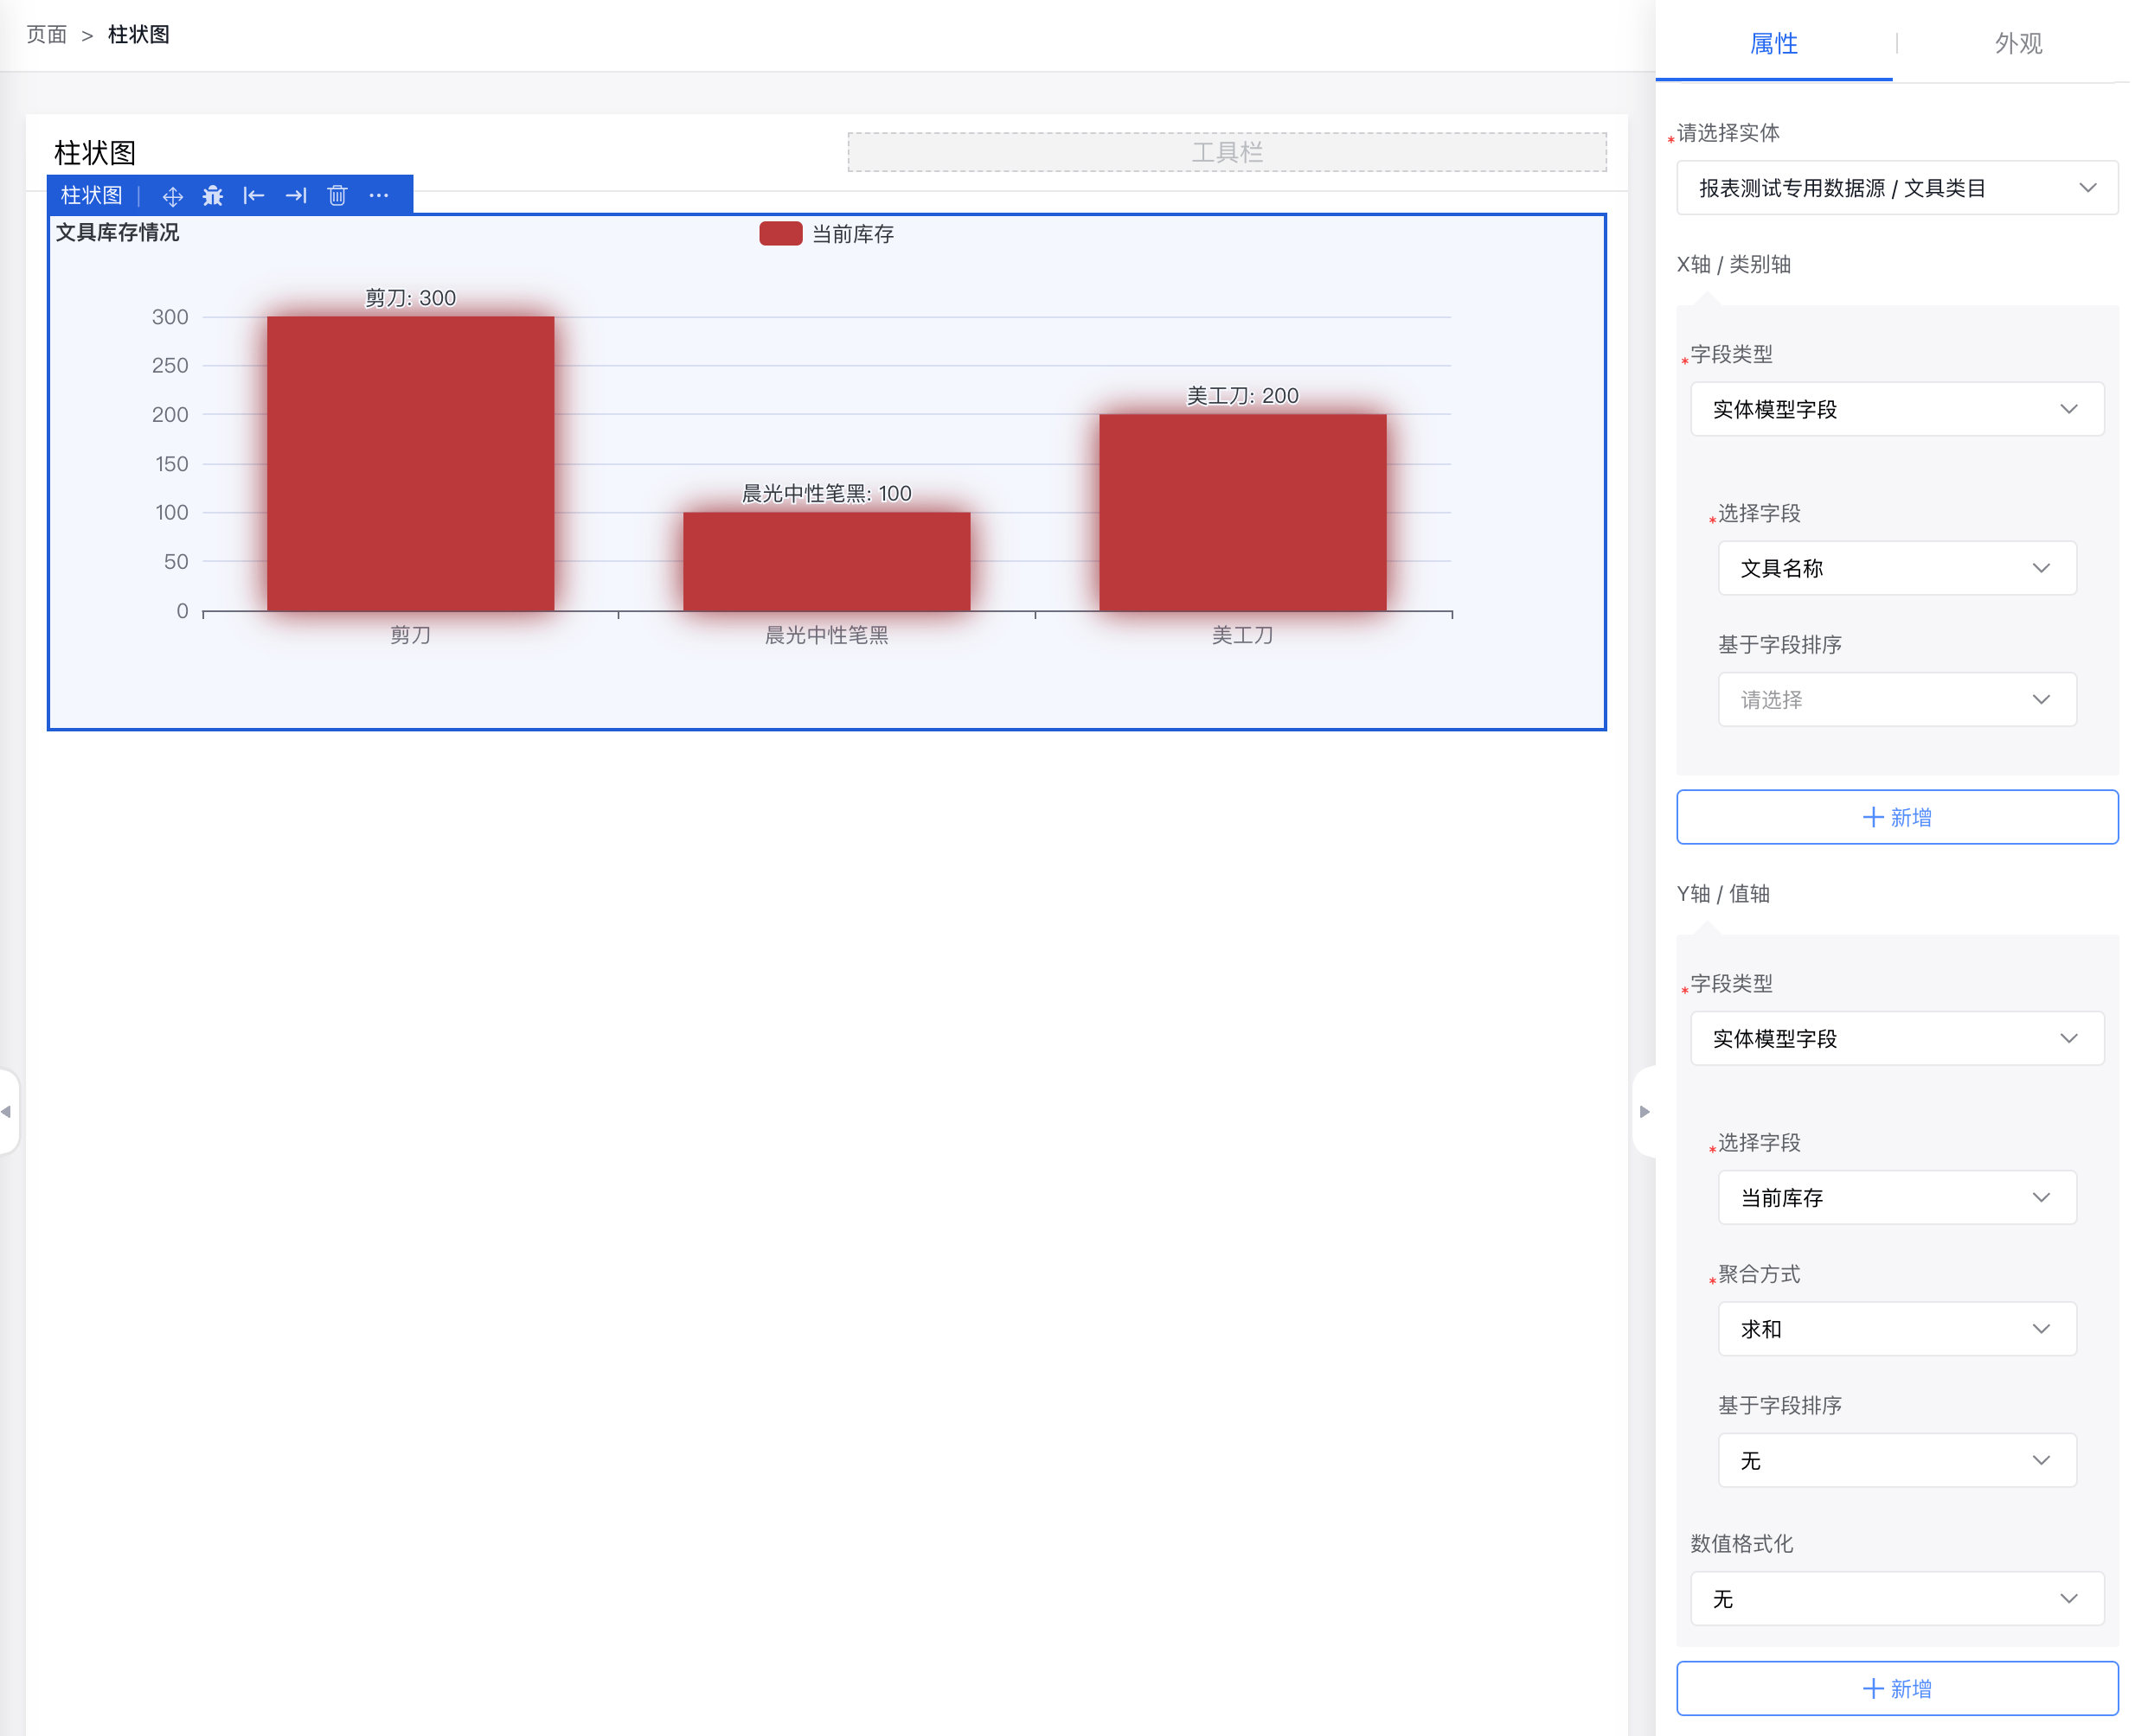
Task: Select the 属性 tab
Action: pyautogui.click(x=1773, y=43)
